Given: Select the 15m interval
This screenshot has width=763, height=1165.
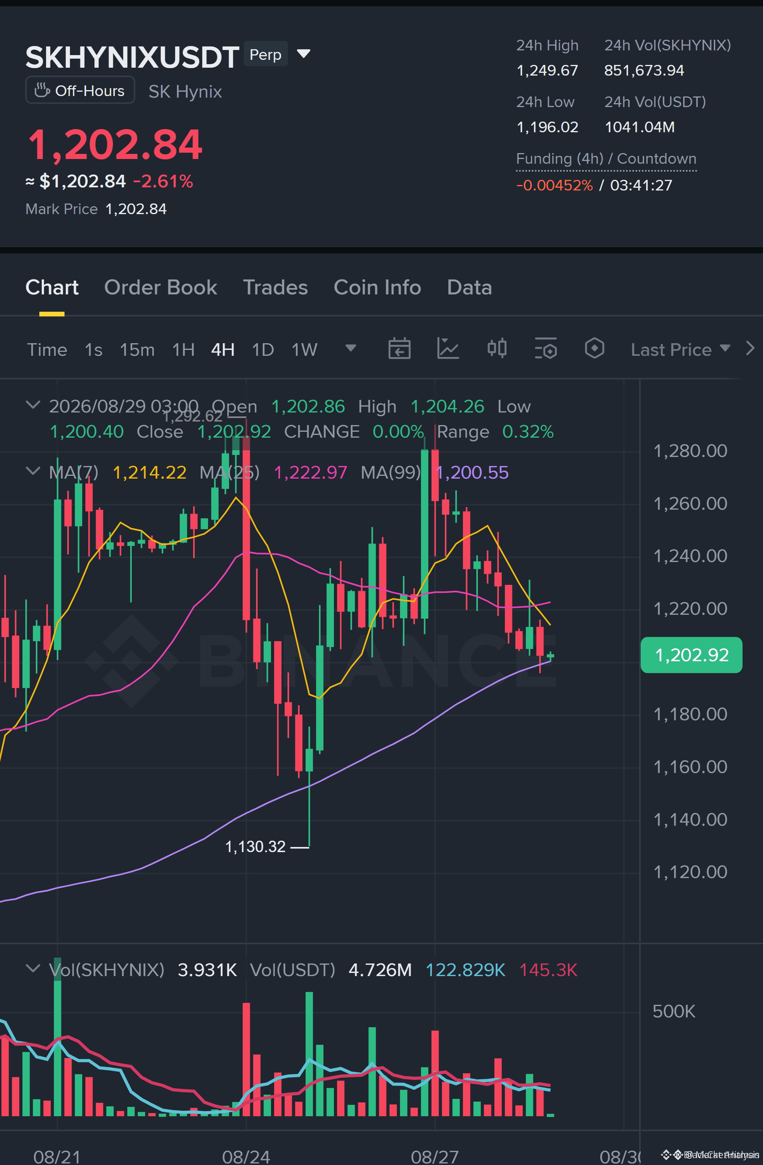Looking at the screenshot, I should [137, 349].
